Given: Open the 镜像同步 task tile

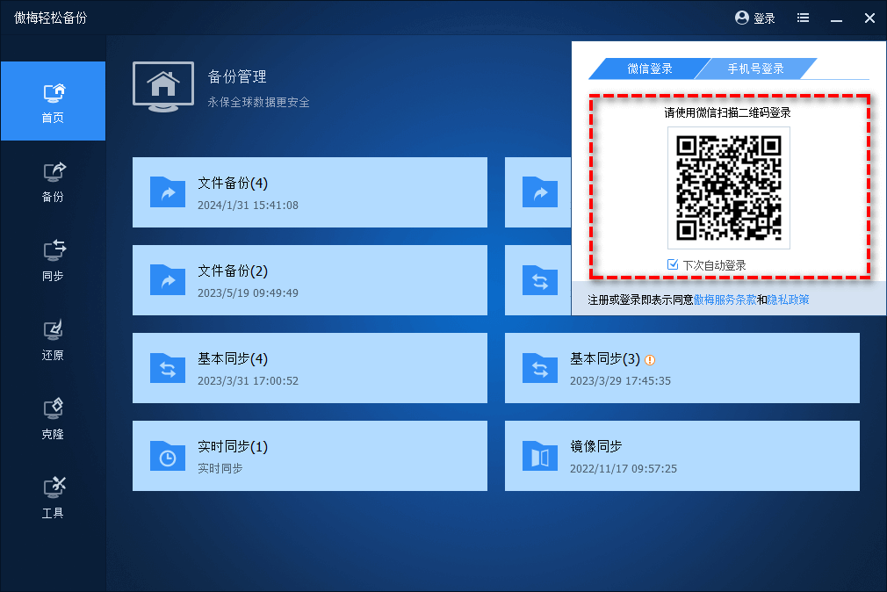Looking at the screenshot, I should coord(681,456).
